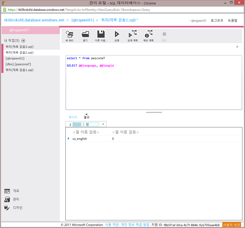This screenshot has height=228, width=245.
Task: Click the 로그오프 log off link
Action: click(217, 20)
